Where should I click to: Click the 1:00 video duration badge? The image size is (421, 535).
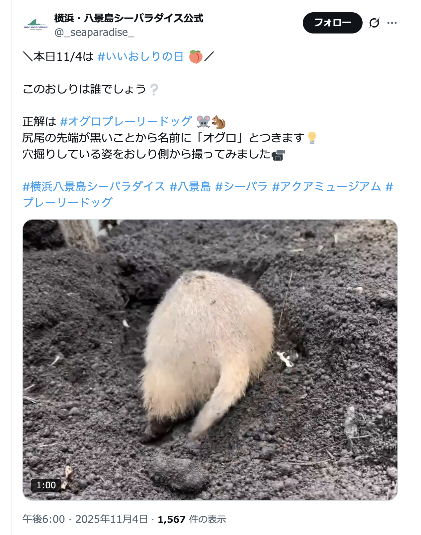pos(46,485)
